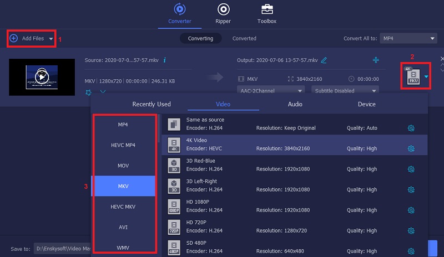Click the format list scrollbar
The image size is (444, 257).
[159, 128]
